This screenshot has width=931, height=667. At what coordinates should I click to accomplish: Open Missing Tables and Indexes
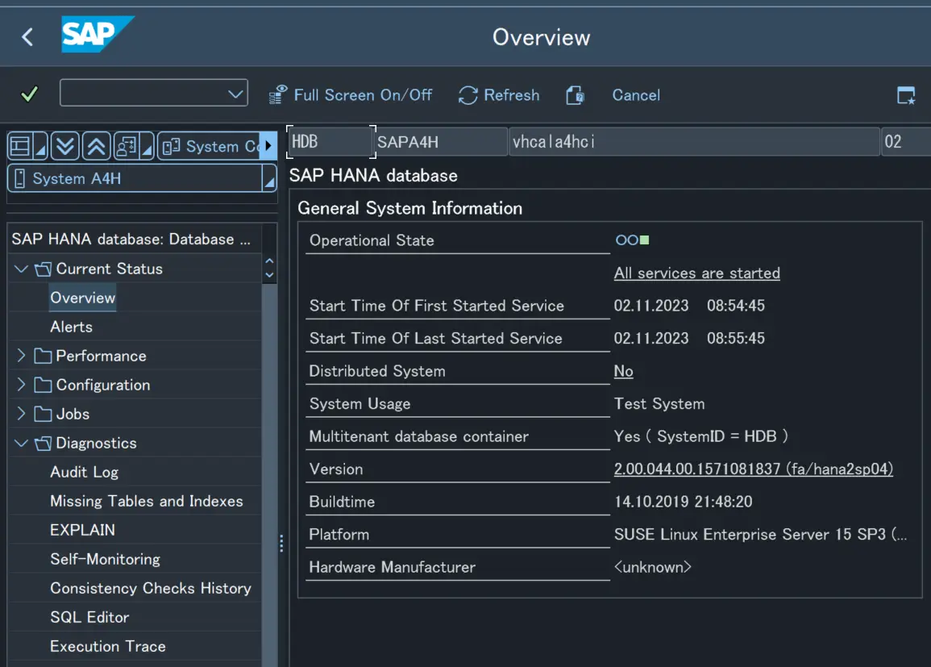click(x=147, y=502)
